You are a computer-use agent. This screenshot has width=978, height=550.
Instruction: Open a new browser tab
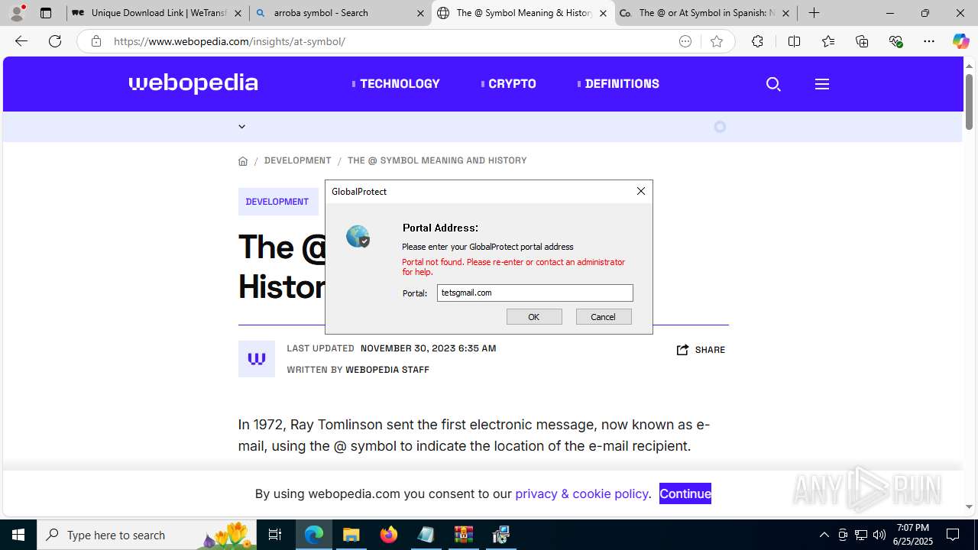pos(814,13)
